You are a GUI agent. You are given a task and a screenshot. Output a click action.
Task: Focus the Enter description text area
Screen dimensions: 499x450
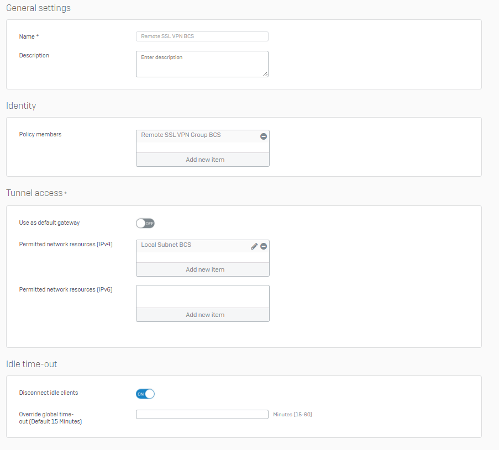[x=202, y=64]
